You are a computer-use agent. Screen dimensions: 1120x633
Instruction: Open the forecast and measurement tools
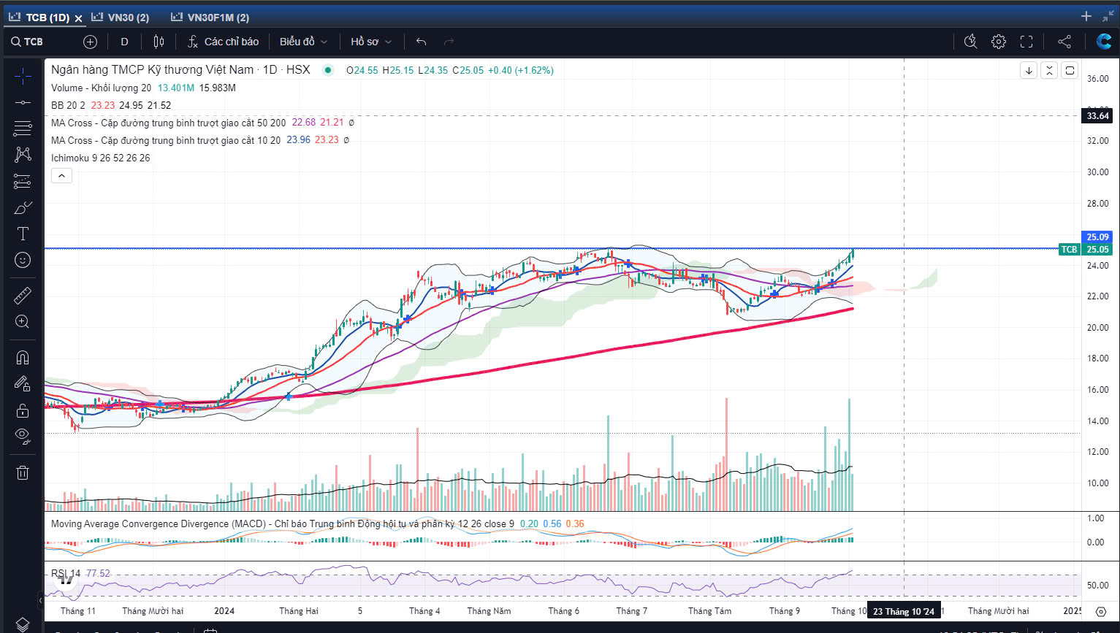(x=23, y=181)
